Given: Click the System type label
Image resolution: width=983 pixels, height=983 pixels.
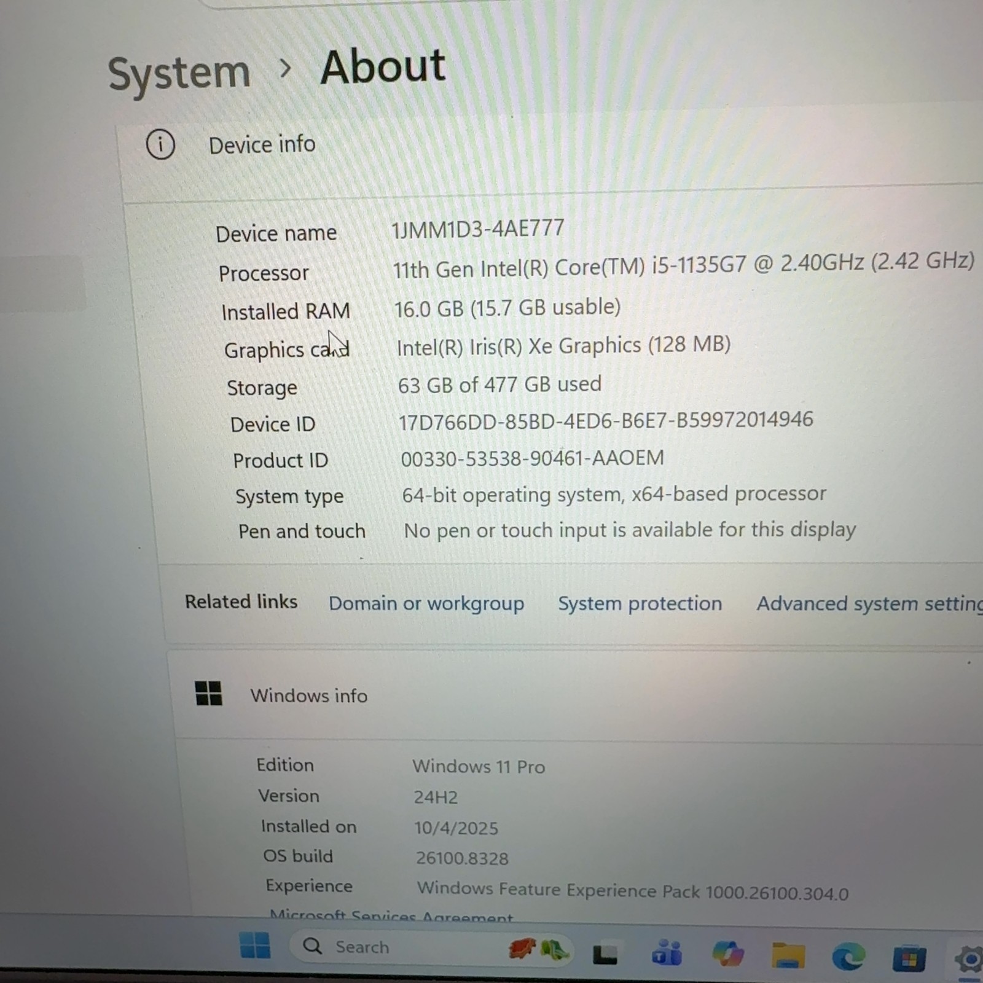Looking at the screenshot, I should coord(289,496).
